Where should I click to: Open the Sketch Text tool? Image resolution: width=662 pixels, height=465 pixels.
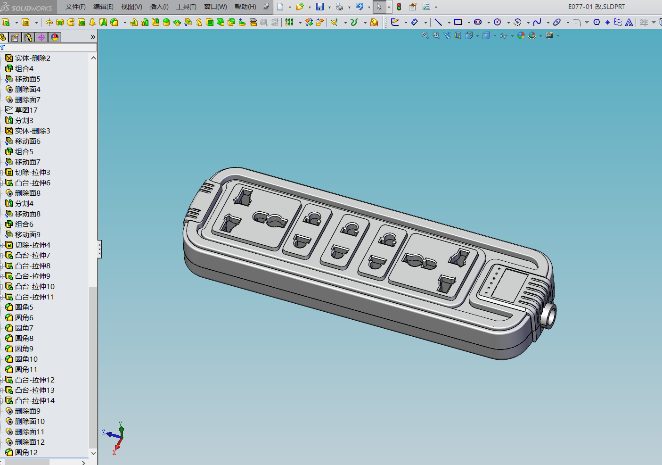(x=629, y=22)
